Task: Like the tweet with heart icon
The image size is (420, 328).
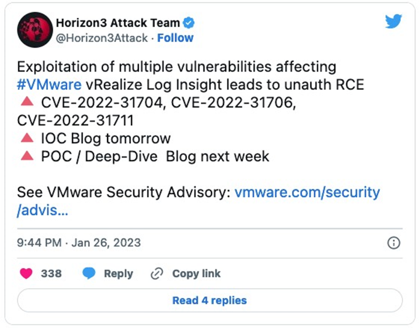Action: coord(26,273)
